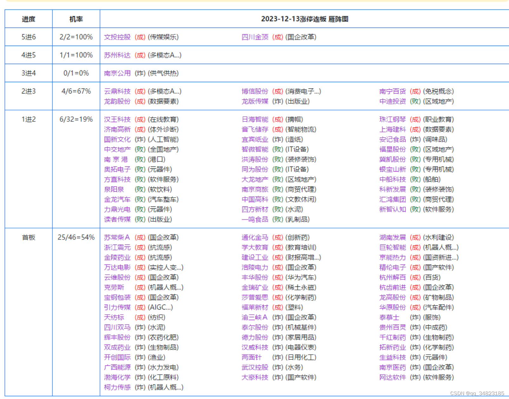This screenshot has height=399, width=509.
Task: Open the 四川金顶 stock link
Action: pos(255,37)
